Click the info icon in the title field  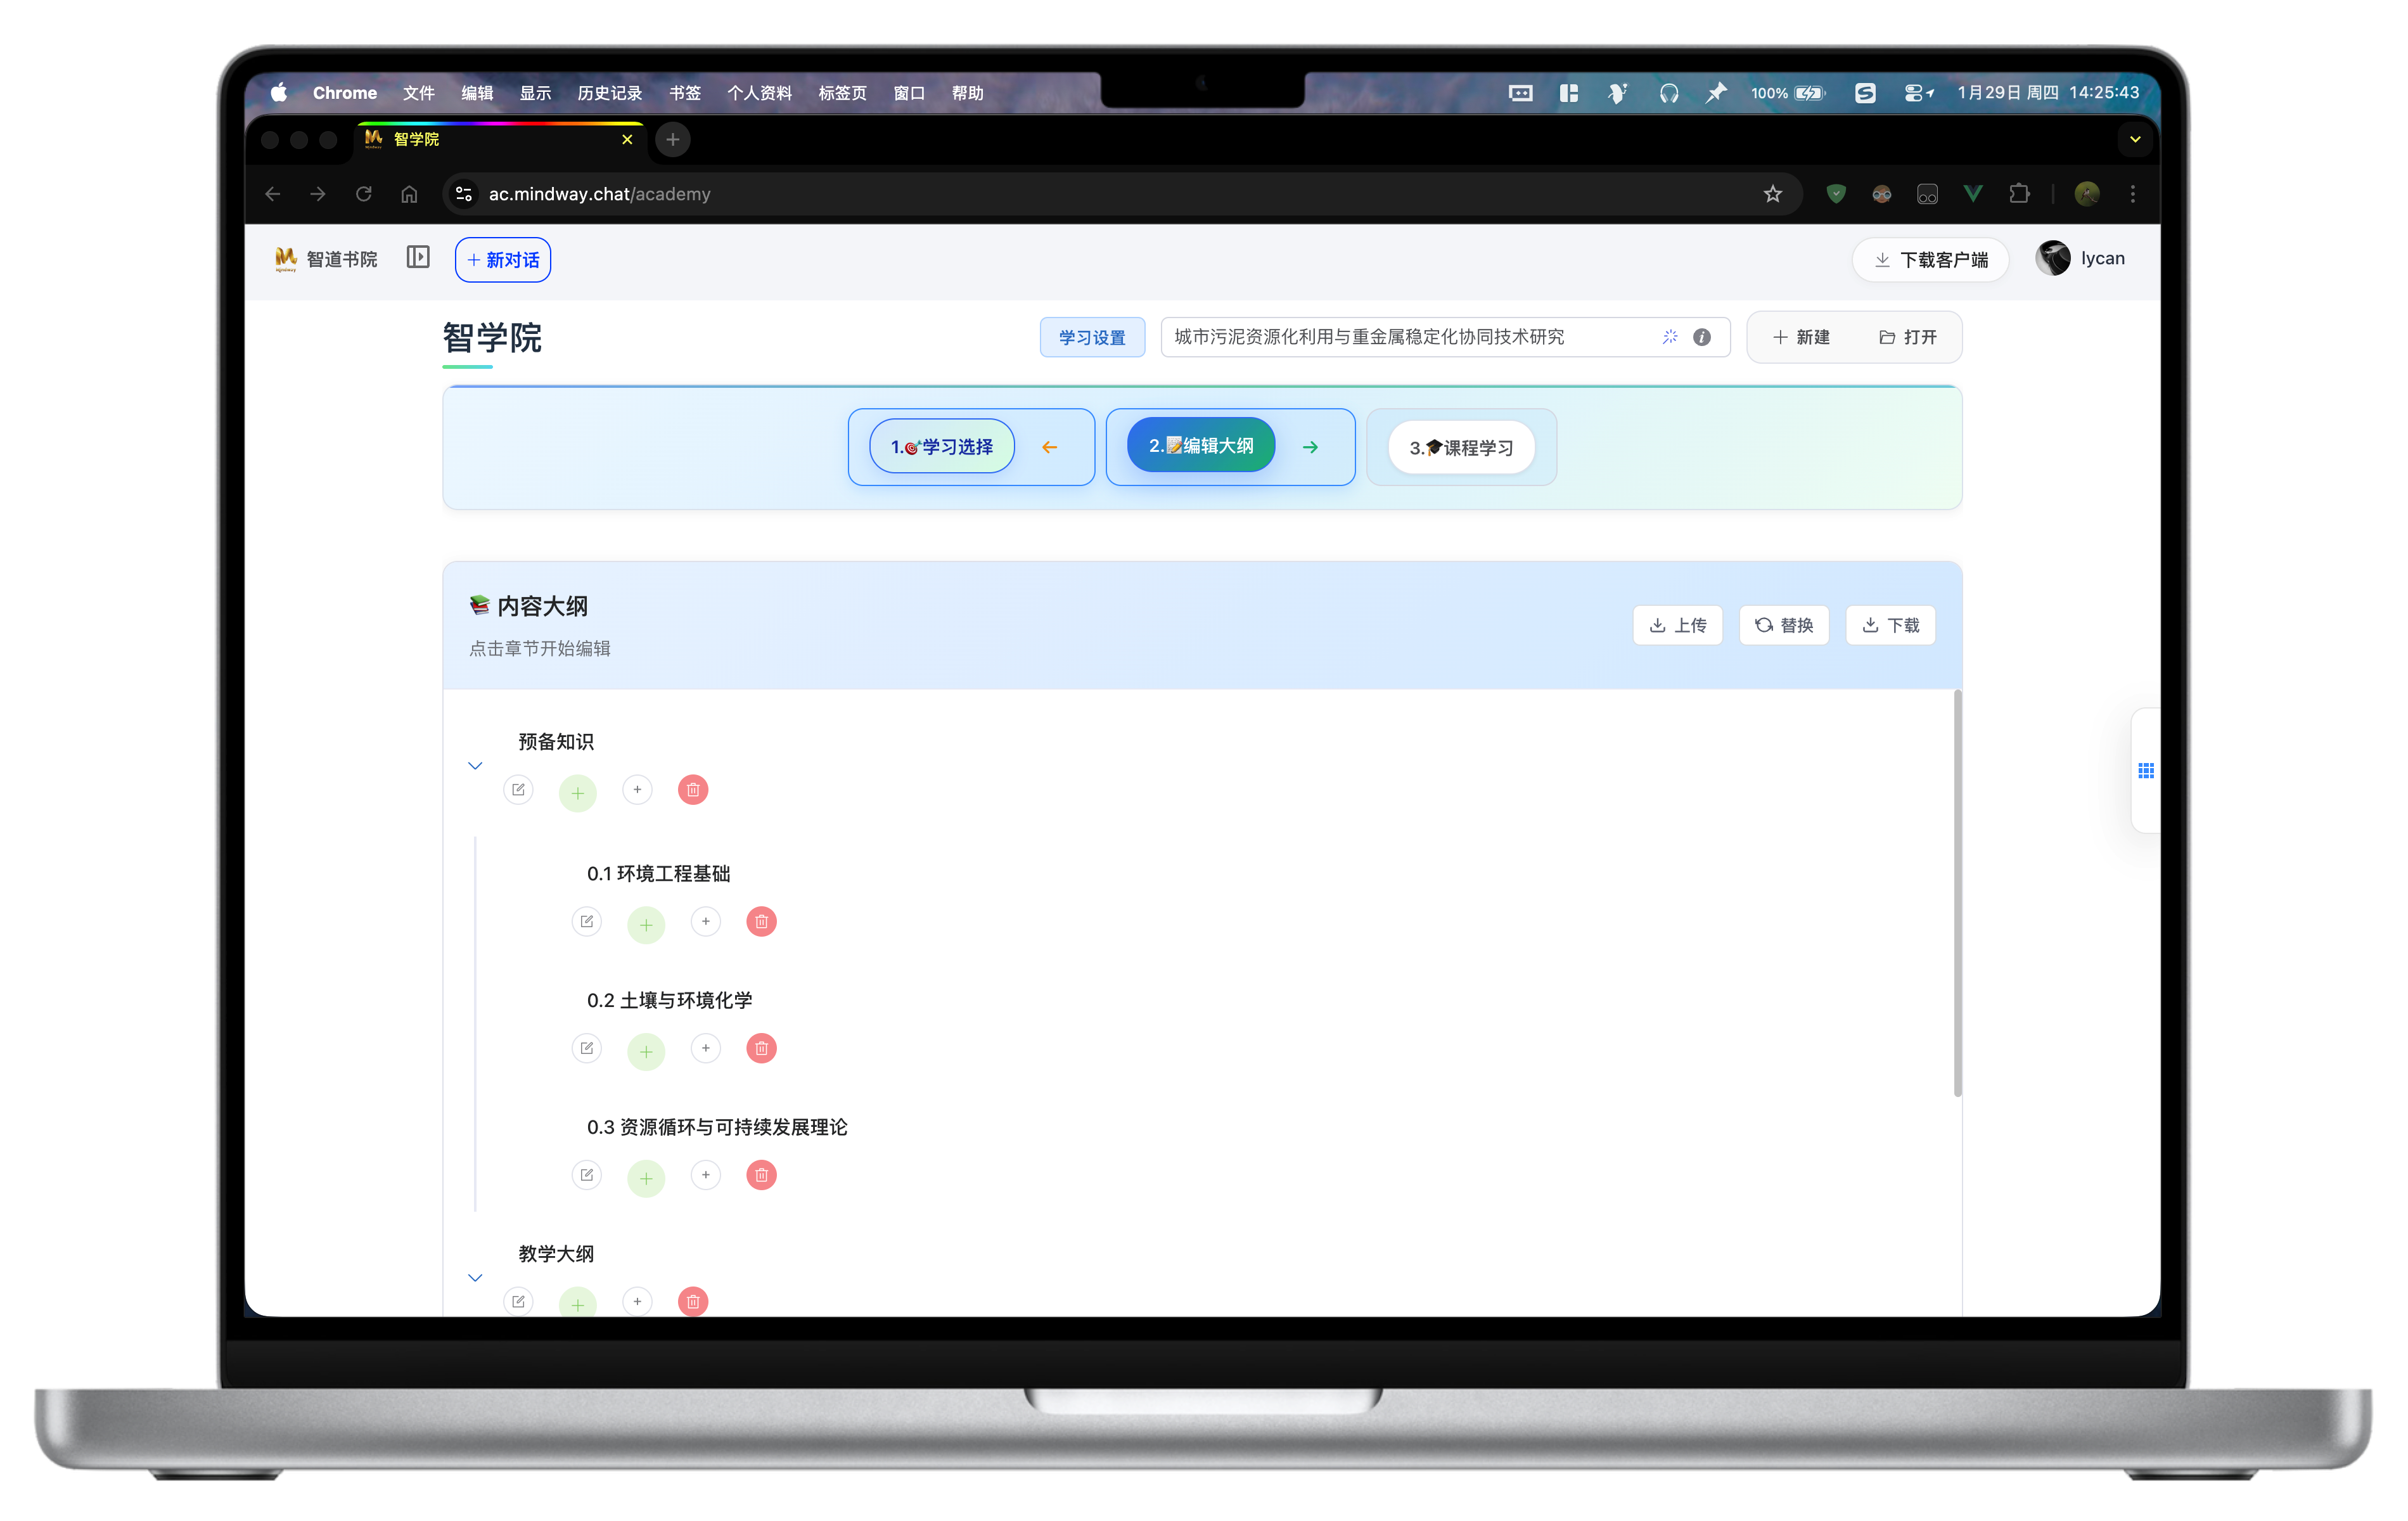point(1702,337)
